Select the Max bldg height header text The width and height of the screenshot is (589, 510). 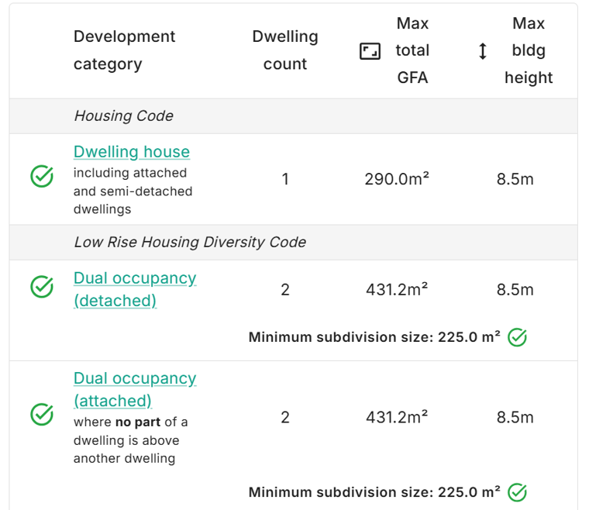[529, 50]
